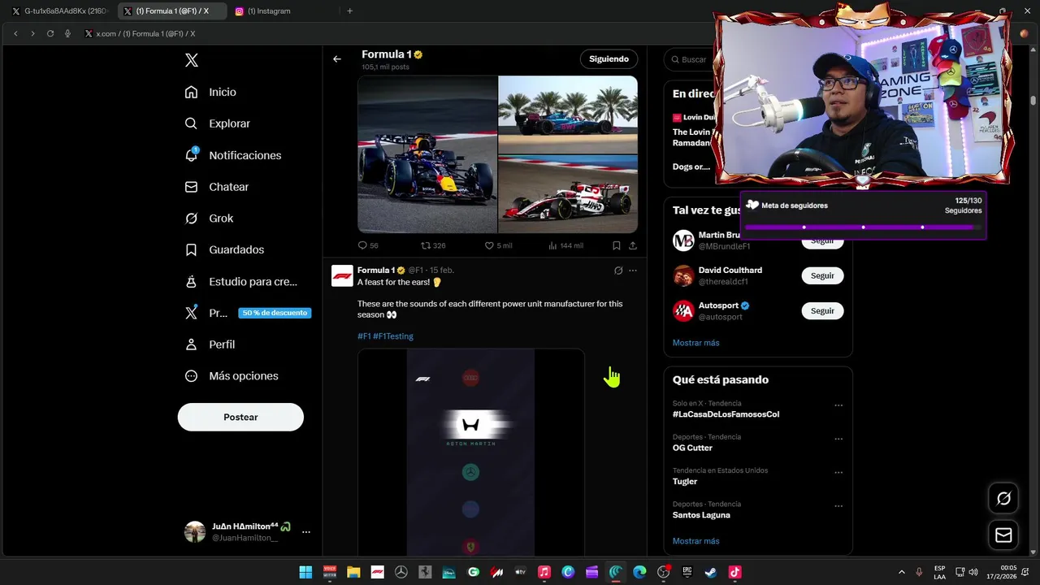
Task: Click the Postear button
Action: pos(240,417)
